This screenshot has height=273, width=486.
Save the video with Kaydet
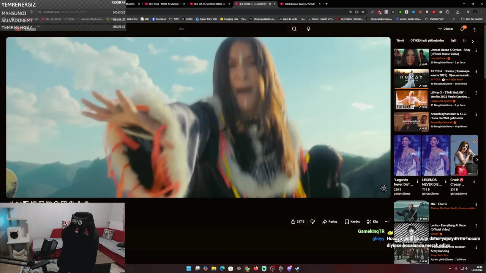(x=352, y=221)
